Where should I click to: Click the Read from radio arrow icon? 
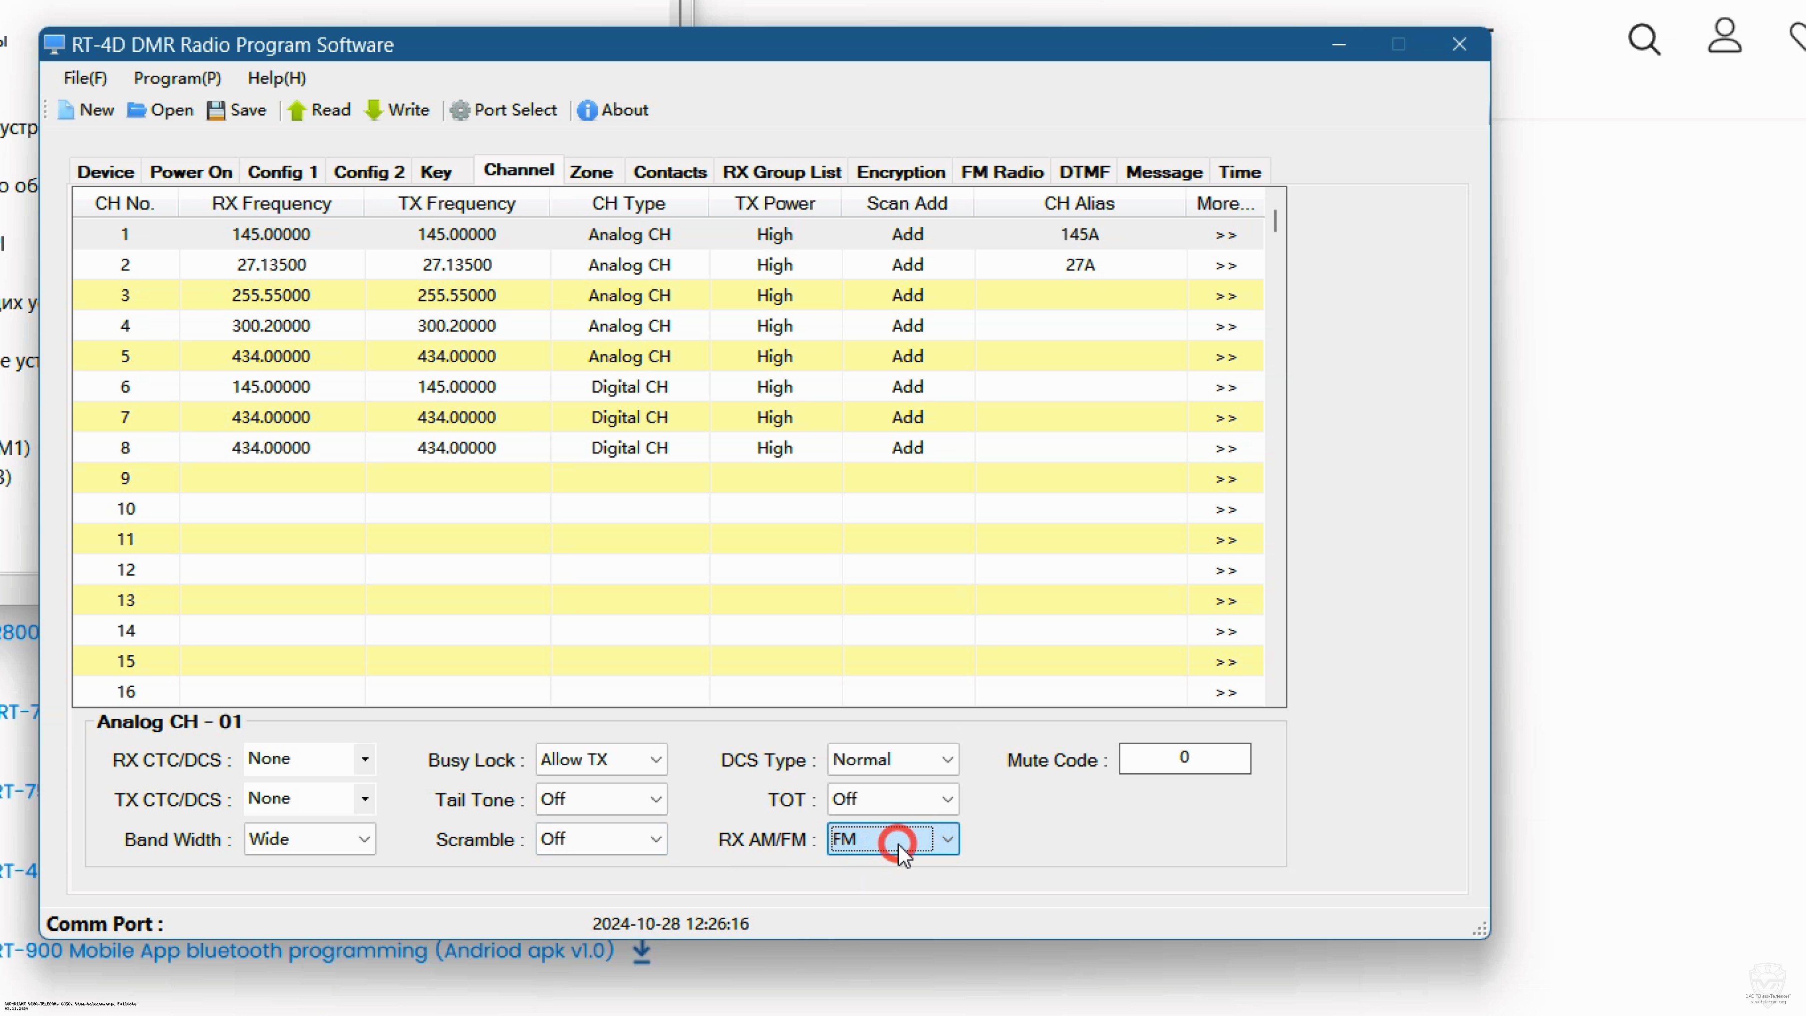coord(297,110)
